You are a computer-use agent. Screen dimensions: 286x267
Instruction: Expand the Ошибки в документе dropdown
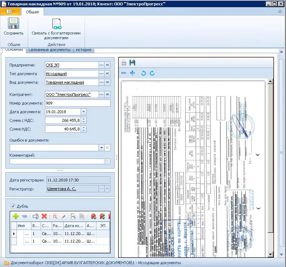pyautogui.click(x=101, y=148)
